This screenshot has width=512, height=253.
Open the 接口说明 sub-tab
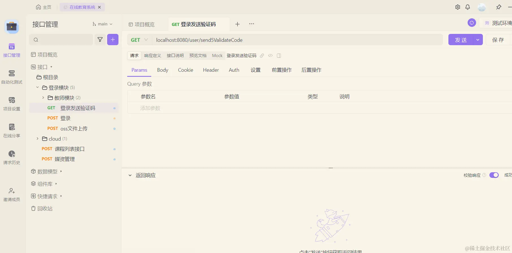coord(175,56)
